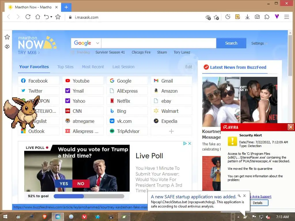295x221 pixels.
Task: Click the TRY MX6 link
Action: click(29, 53)
